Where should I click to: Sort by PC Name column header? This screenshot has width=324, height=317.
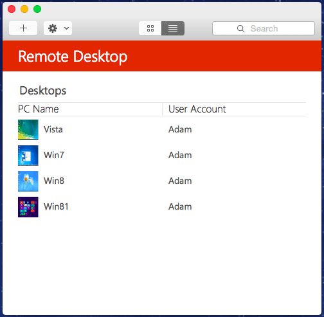(x=39, y=109)
